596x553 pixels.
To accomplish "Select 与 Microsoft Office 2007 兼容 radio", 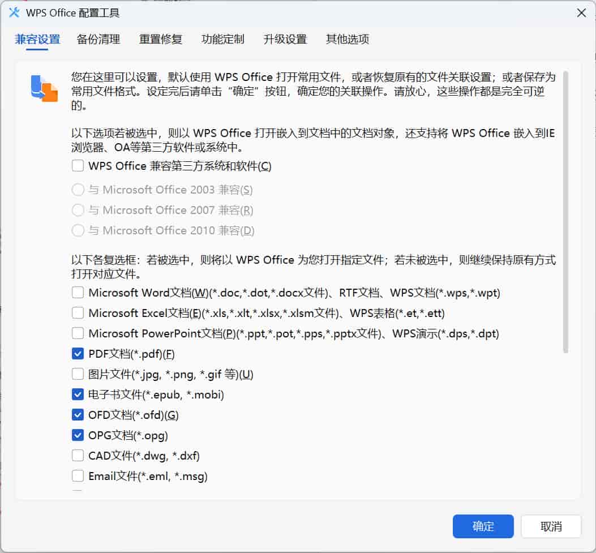I will click(78, 210).
